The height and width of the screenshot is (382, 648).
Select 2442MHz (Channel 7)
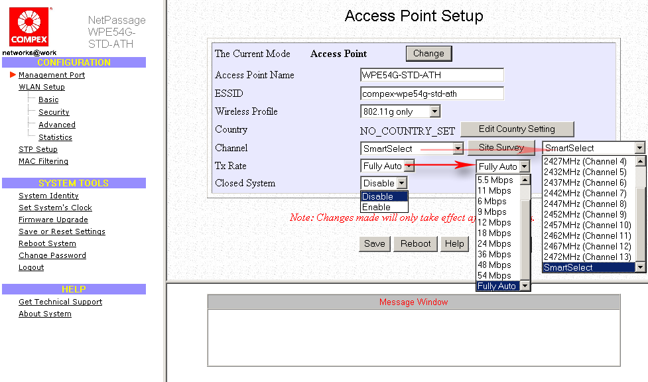tap(588, 193)
